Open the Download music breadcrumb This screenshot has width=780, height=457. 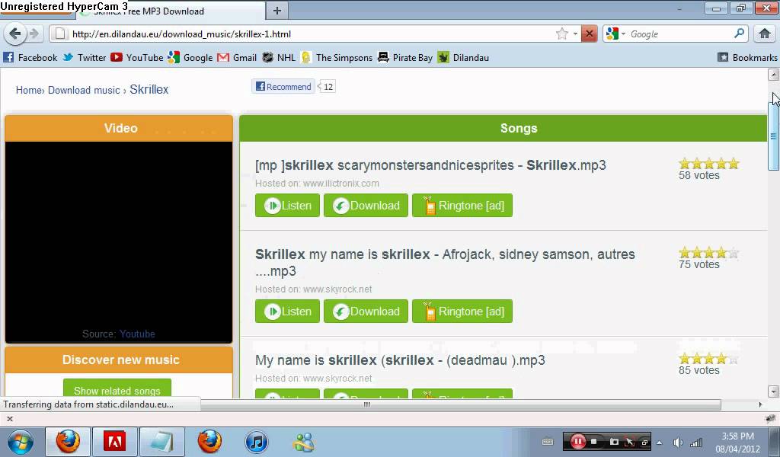point(84,90)
